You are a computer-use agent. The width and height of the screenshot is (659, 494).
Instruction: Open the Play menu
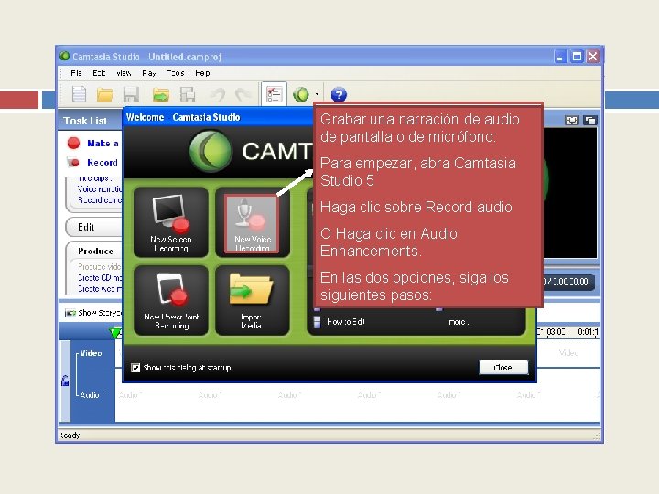click(149, 73)
